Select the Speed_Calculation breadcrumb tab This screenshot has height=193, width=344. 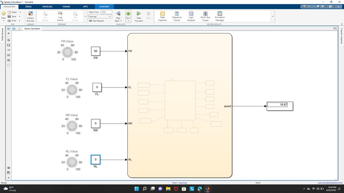[x=32, y=29]
